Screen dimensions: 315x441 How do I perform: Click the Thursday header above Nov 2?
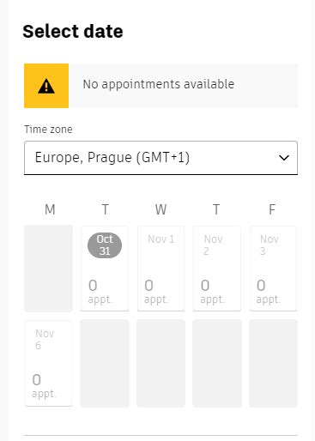pyautogui.click(x=216, y=209)
